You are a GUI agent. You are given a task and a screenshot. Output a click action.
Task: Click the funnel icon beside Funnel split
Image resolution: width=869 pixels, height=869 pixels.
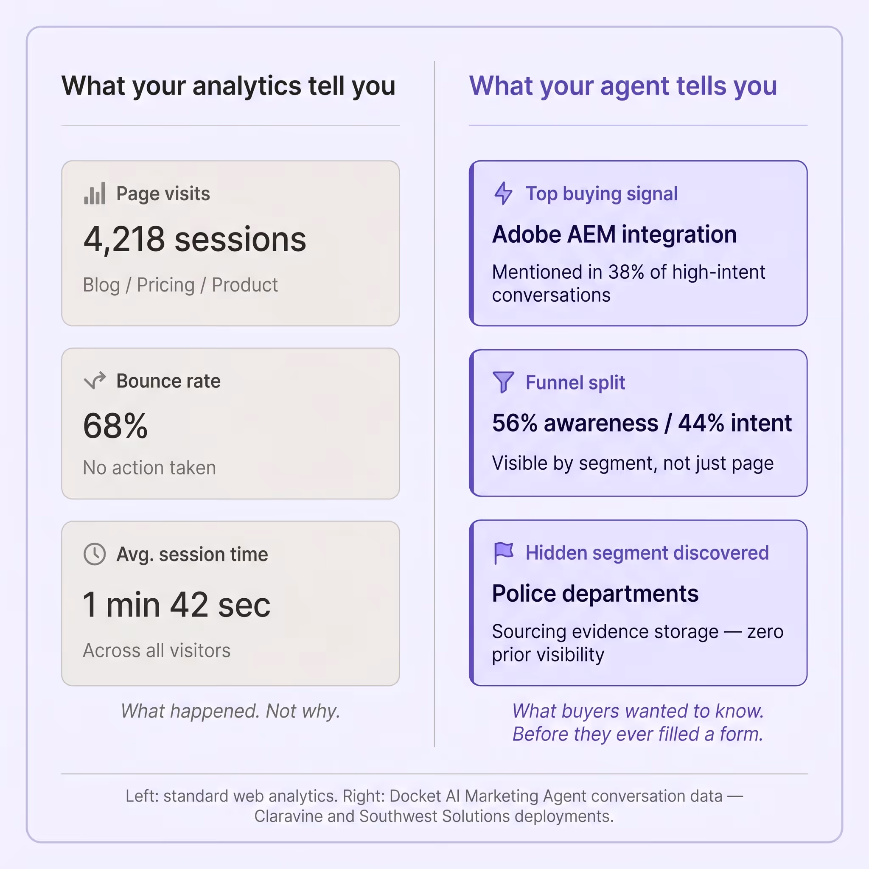[503, 382]
